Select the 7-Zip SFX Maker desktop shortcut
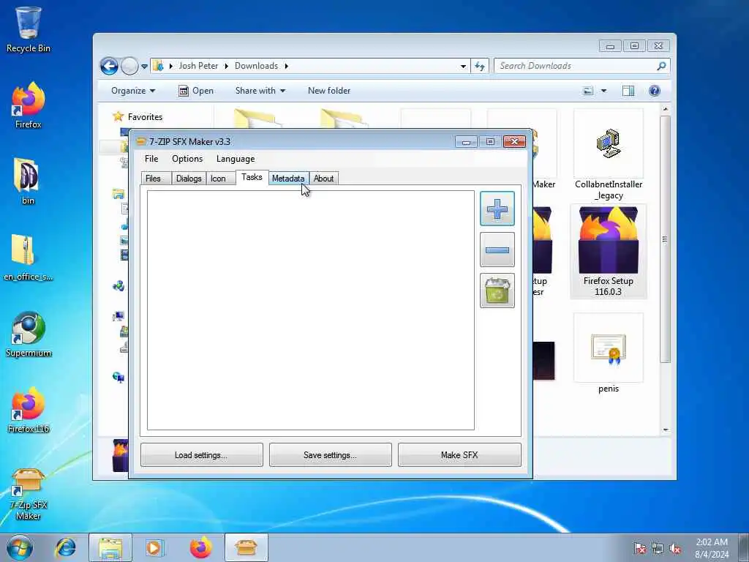 (29, 494)
